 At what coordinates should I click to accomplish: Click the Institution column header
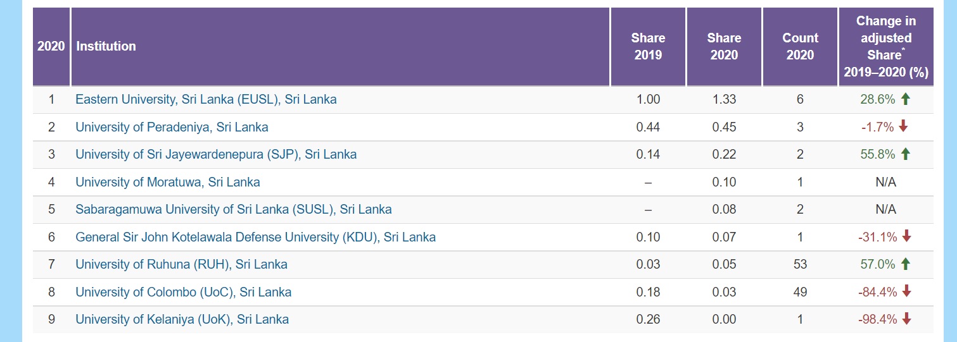tap(106, 46)
